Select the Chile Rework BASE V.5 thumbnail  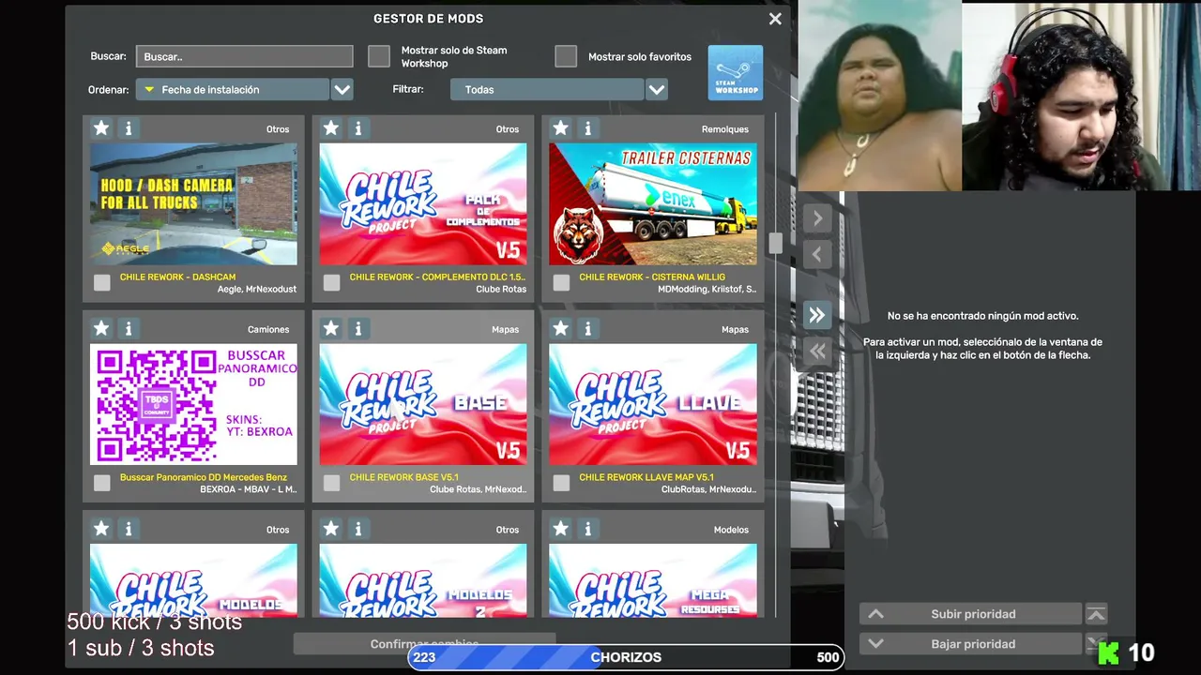tap(423, 404)
